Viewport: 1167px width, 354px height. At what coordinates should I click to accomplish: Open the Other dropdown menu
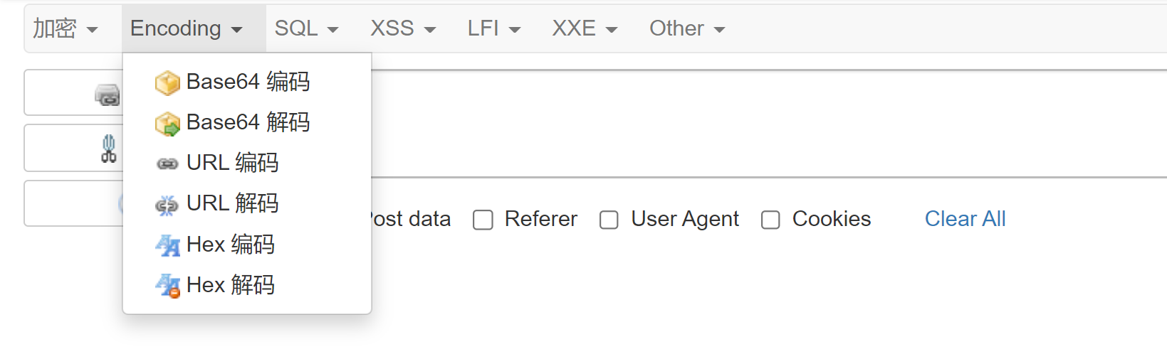pyautogui.click(x=687, y=28)
